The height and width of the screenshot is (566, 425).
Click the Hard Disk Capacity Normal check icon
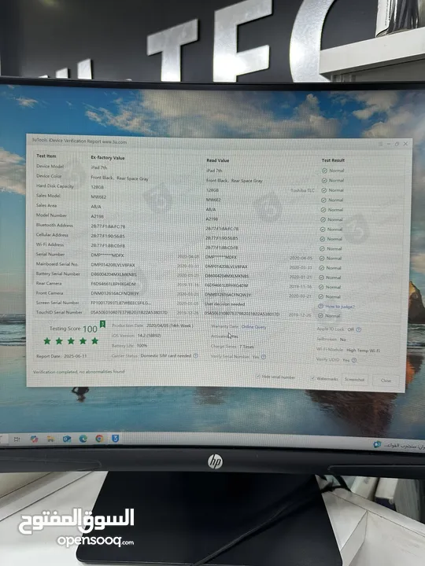tap(323, 190)
